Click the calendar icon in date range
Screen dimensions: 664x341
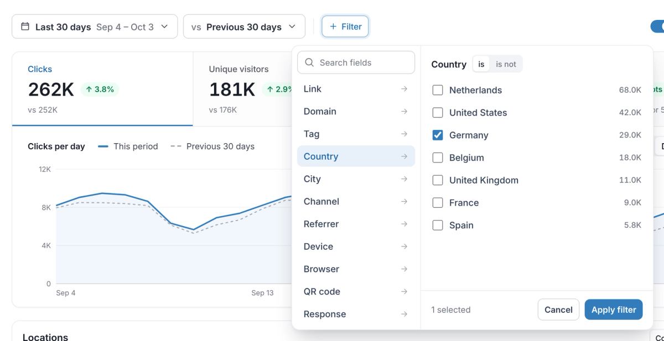(25, 27)
